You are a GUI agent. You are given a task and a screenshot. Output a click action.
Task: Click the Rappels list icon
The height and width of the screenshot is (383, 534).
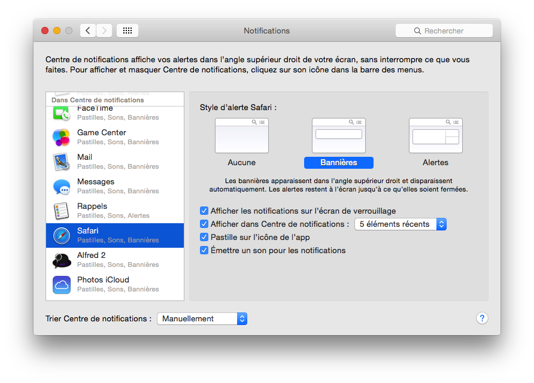[x=62, y=211]
